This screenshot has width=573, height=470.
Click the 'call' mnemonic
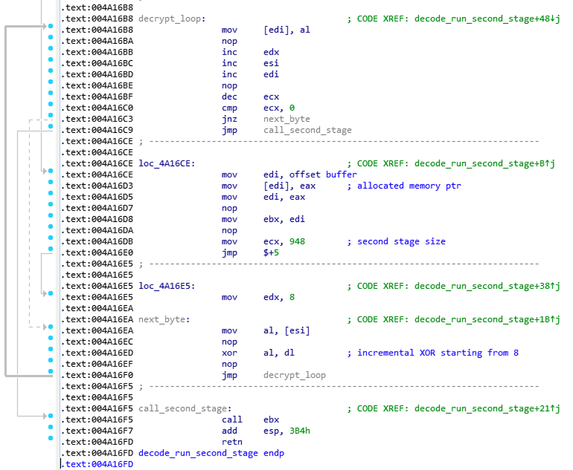[232, 419]
